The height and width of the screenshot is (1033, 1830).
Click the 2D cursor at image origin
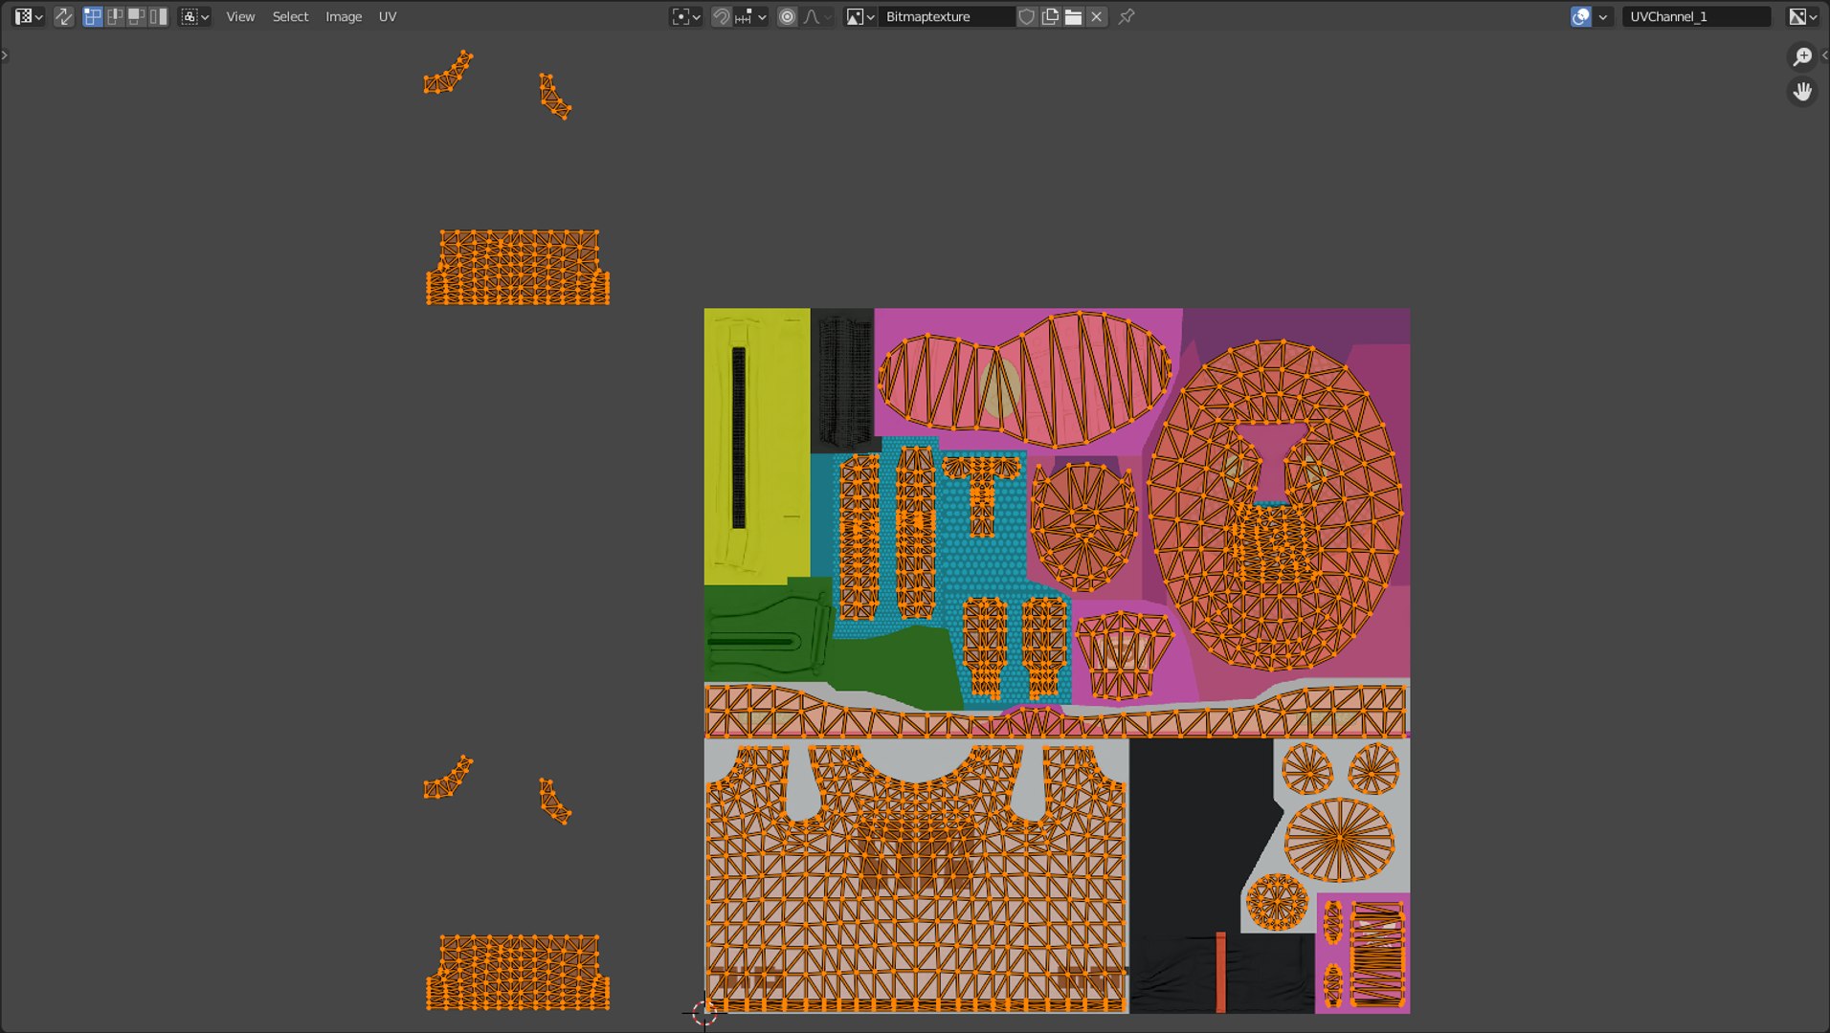[704, 1013]
